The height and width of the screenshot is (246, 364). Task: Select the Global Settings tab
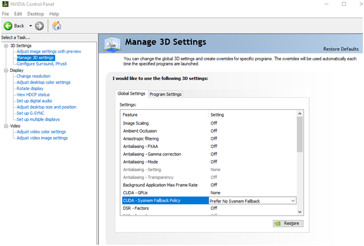(131, 93)
